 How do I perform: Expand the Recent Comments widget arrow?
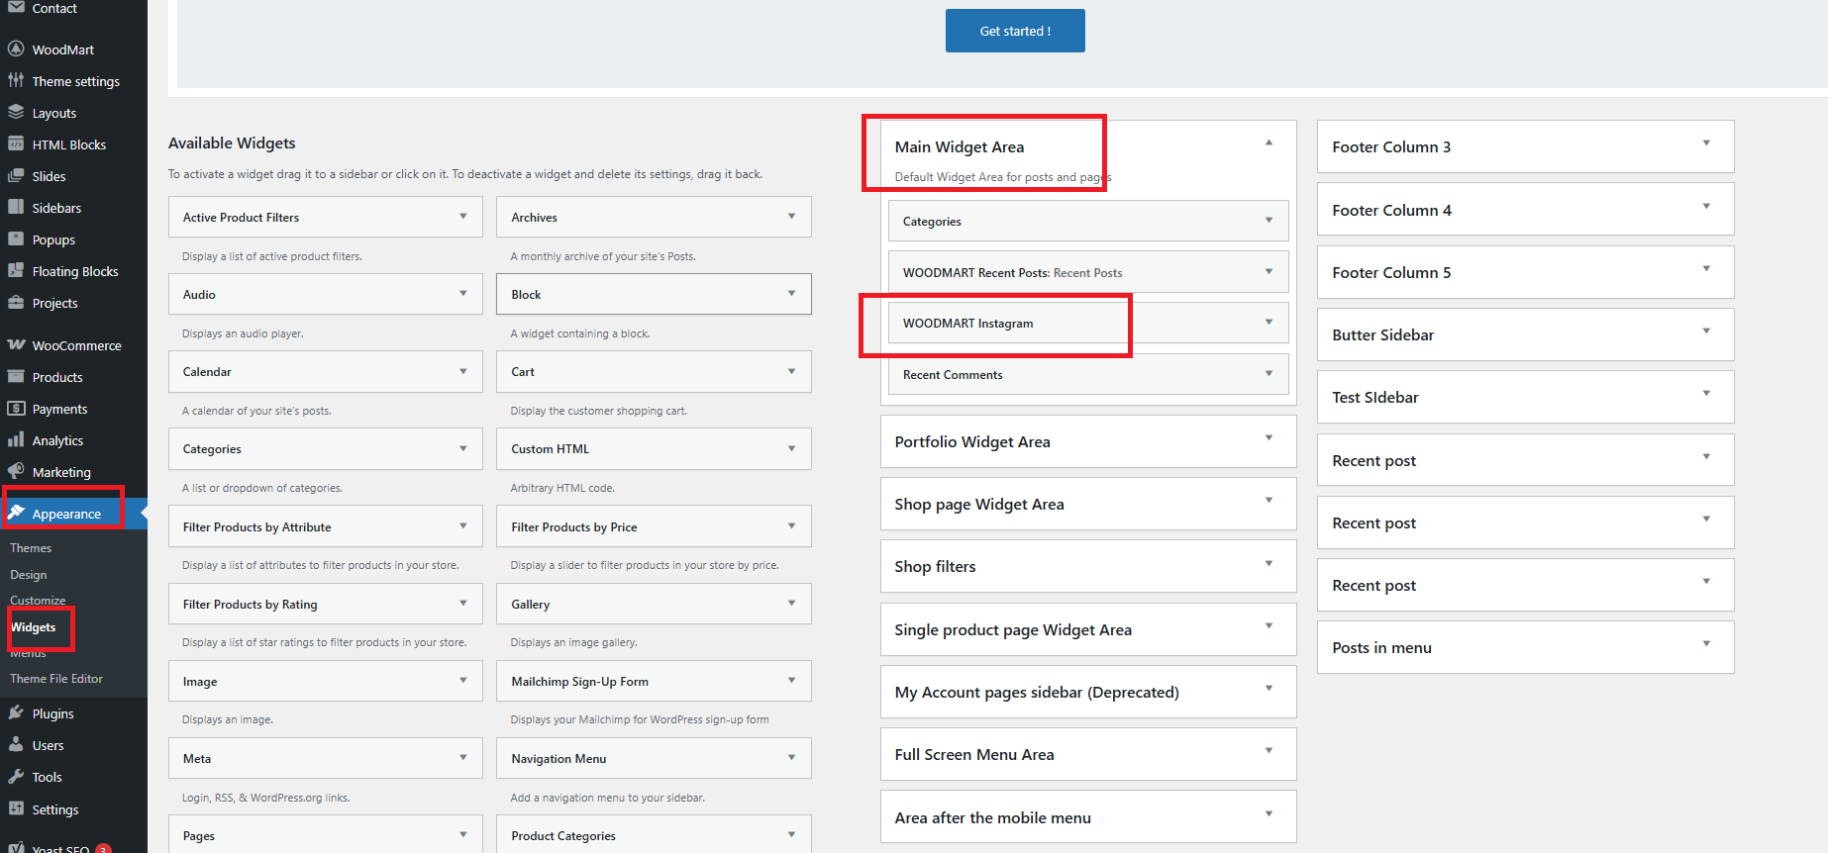click(1269, 373)
